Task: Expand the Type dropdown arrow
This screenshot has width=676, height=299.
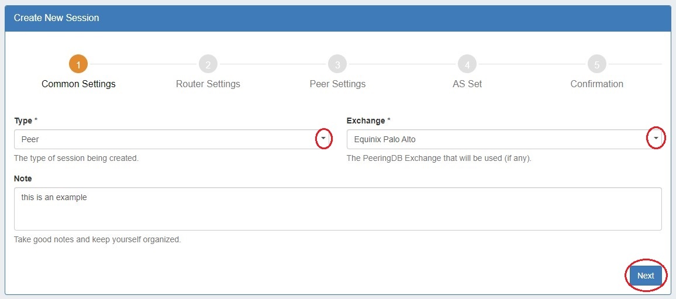Action: pyautogui.click(x=323, y=139)
